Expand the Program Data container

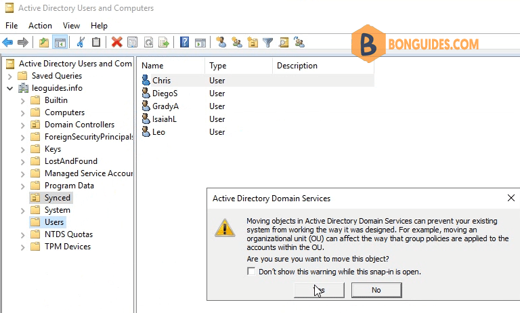click(x=22, y=186)
